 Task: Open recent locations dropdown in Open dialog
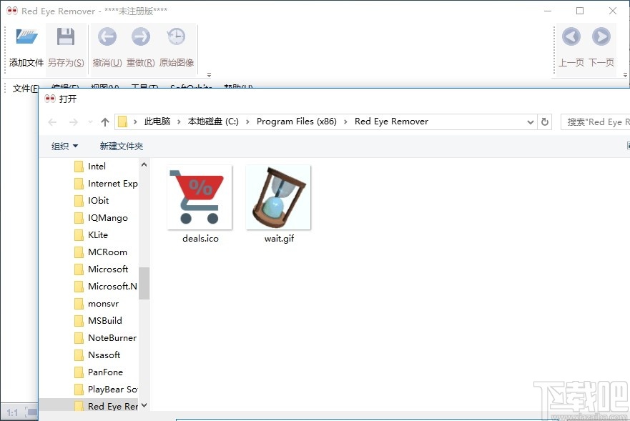(90, 122)
